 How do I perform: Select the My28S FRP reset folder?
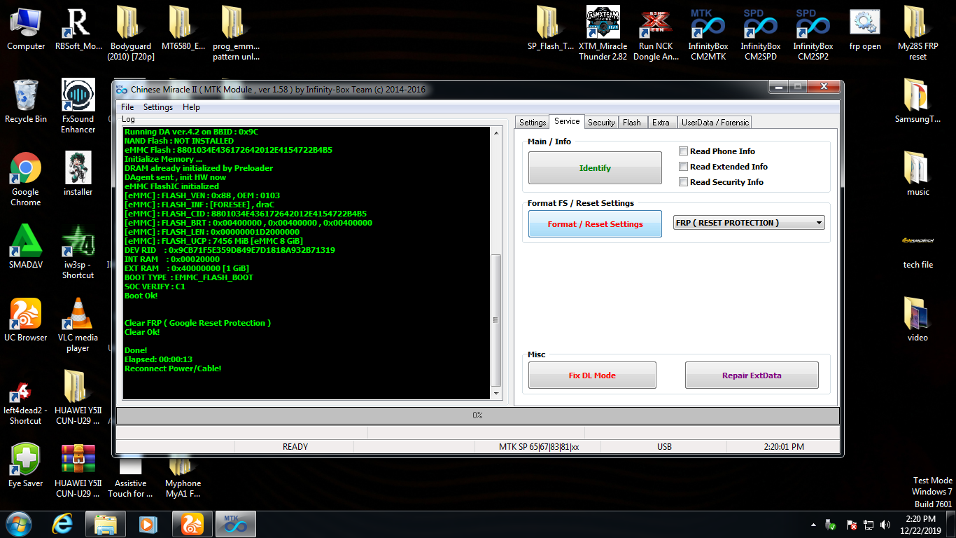[x=918, y=33]
